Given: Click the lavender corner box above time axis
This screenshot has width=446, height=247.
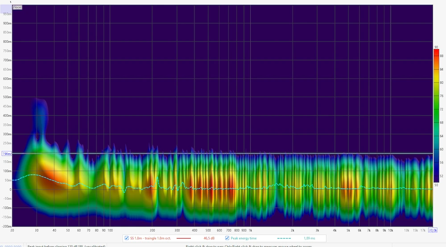Looking at the screenshot, I should 6,8.
